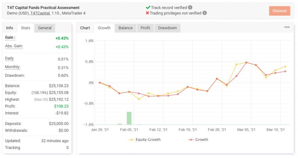Select the Stats tab
Viewport: 298px width, 158px height.
(x=25, y=28)
